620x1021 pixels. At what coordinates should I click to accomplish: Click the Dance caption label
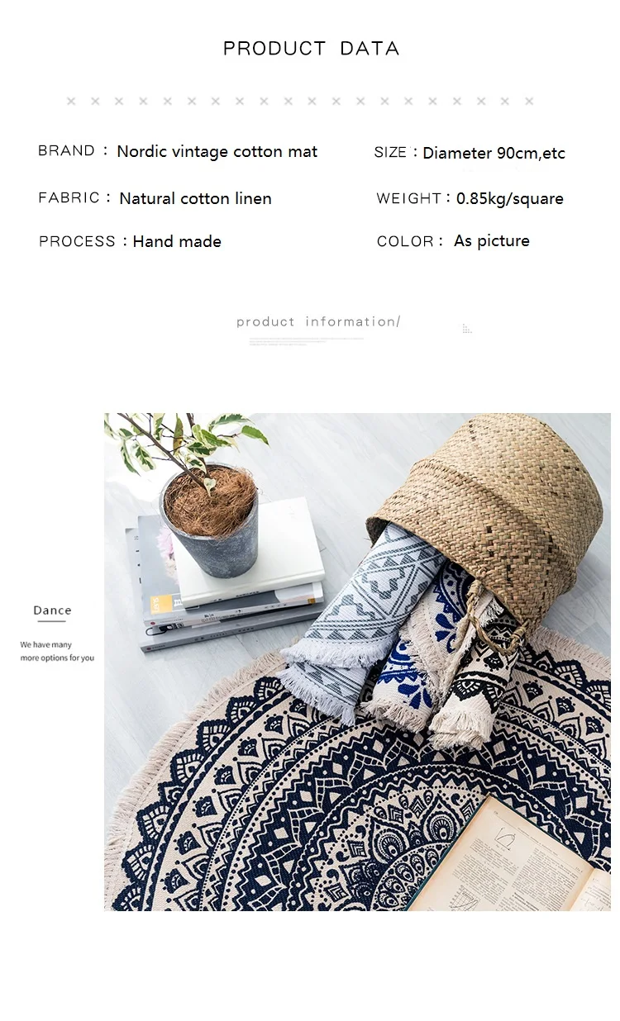click(52, 610)
